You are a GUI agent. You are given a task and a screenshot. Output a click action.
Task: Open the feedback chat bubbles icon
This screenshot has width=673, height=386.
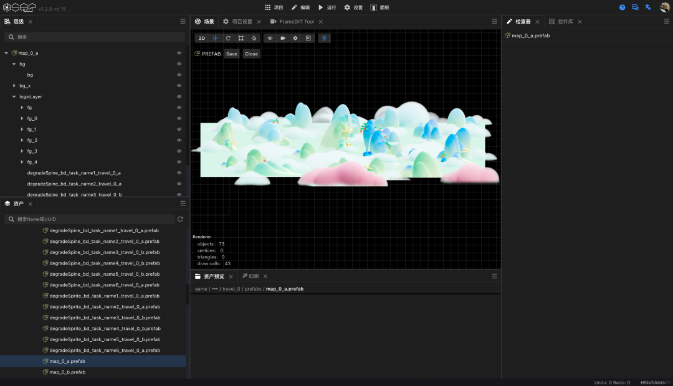click(635, 7)
